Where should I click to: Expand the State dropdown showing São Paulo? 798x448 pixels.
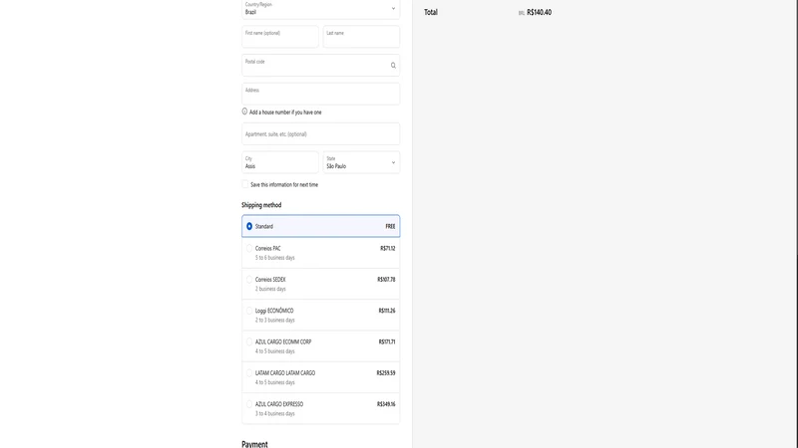(361, 162)
